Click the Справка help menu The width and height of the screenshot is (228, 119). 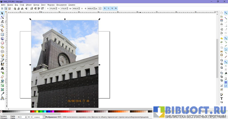(72, 5)
